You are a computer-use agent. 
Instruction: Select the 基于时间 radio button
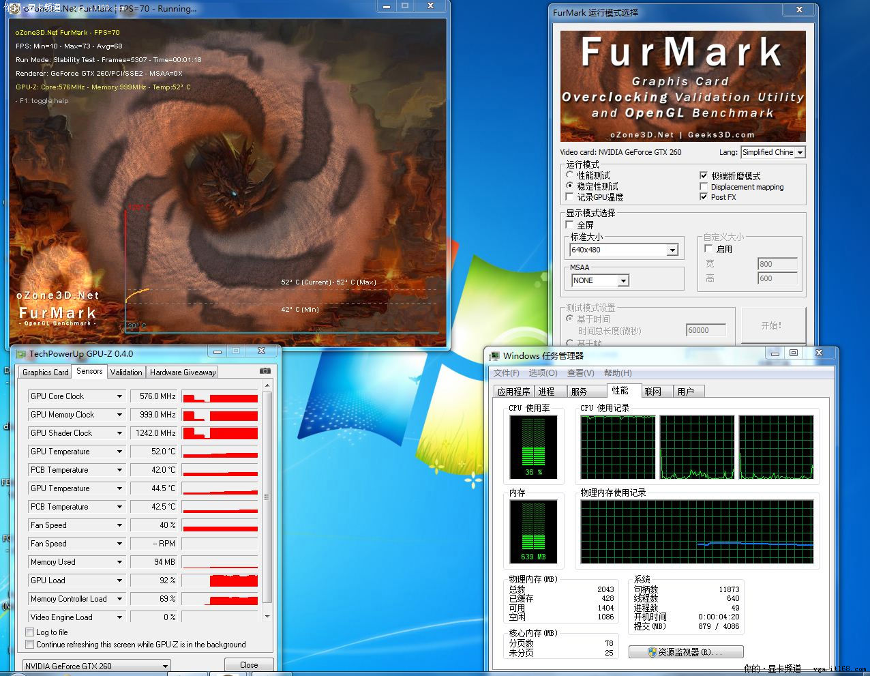pyautogui.click(x=570, y=319)
